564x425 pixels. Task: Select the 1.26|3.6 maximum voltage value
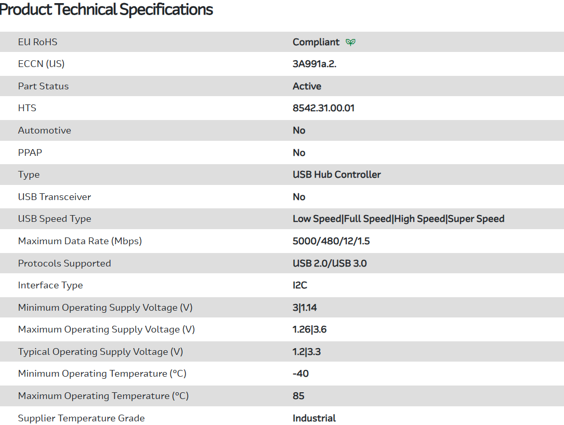309,329
